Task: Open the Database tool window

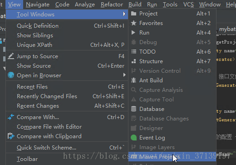Action: [x=172, y=109]
